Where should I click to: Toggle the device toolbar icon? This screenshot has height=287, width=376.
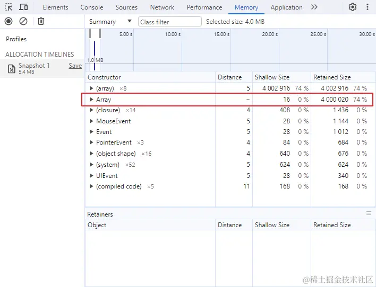coord(23,7)
